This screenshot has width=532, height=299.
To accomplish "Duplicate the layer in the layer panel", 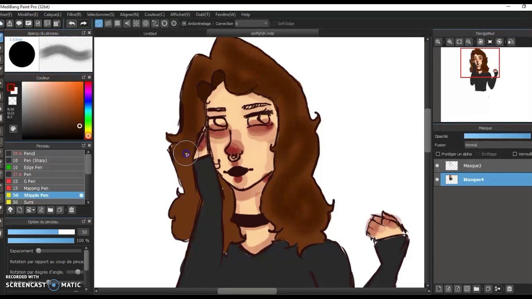I will (488, 289).
